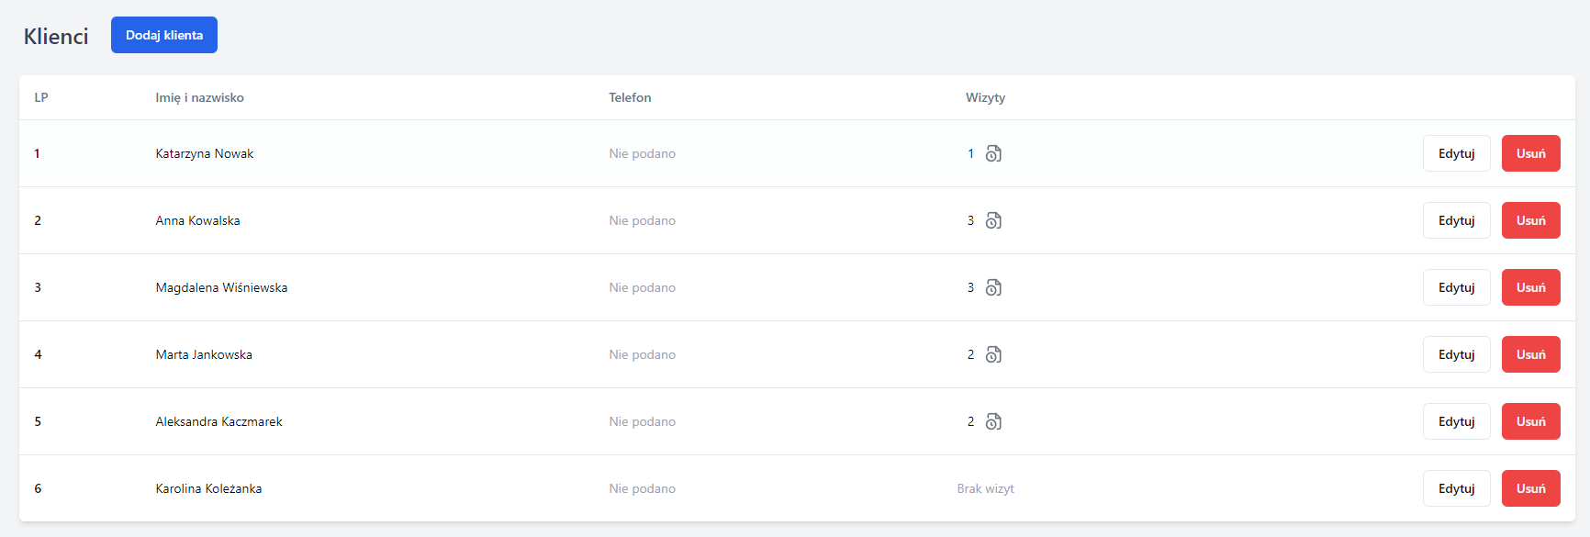
Task: Open visit history icon for Anna Kowalska
Action: (x=993, y=220)
